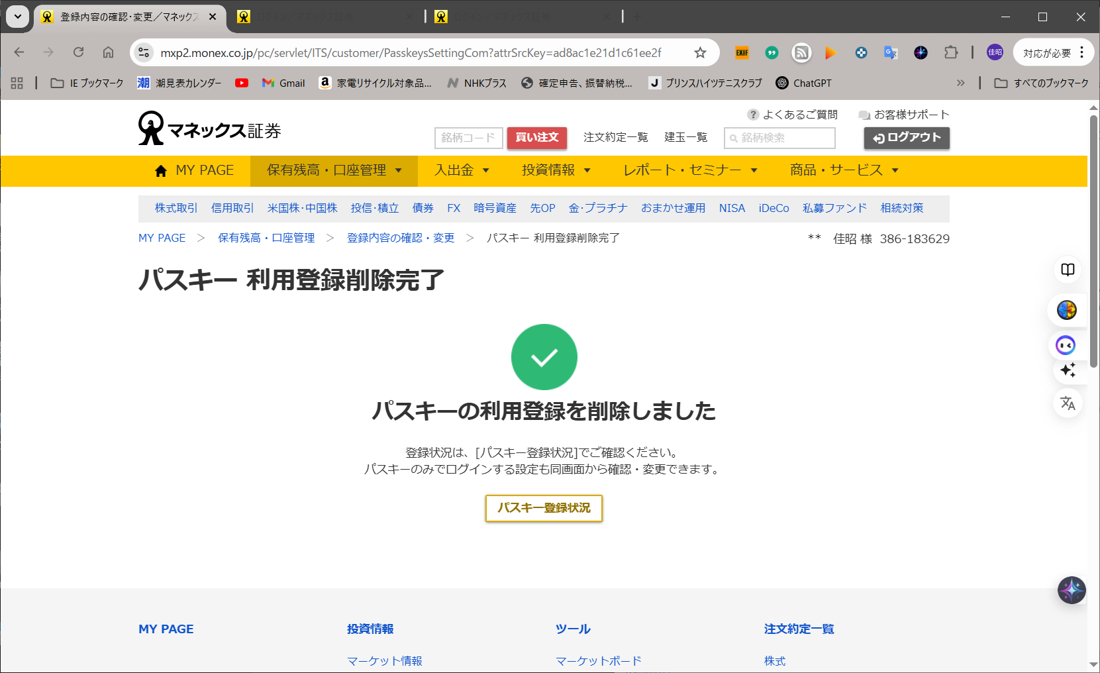Expand the 入出金 dropdown menu
1100x673 pixels.
coord(462,170)
